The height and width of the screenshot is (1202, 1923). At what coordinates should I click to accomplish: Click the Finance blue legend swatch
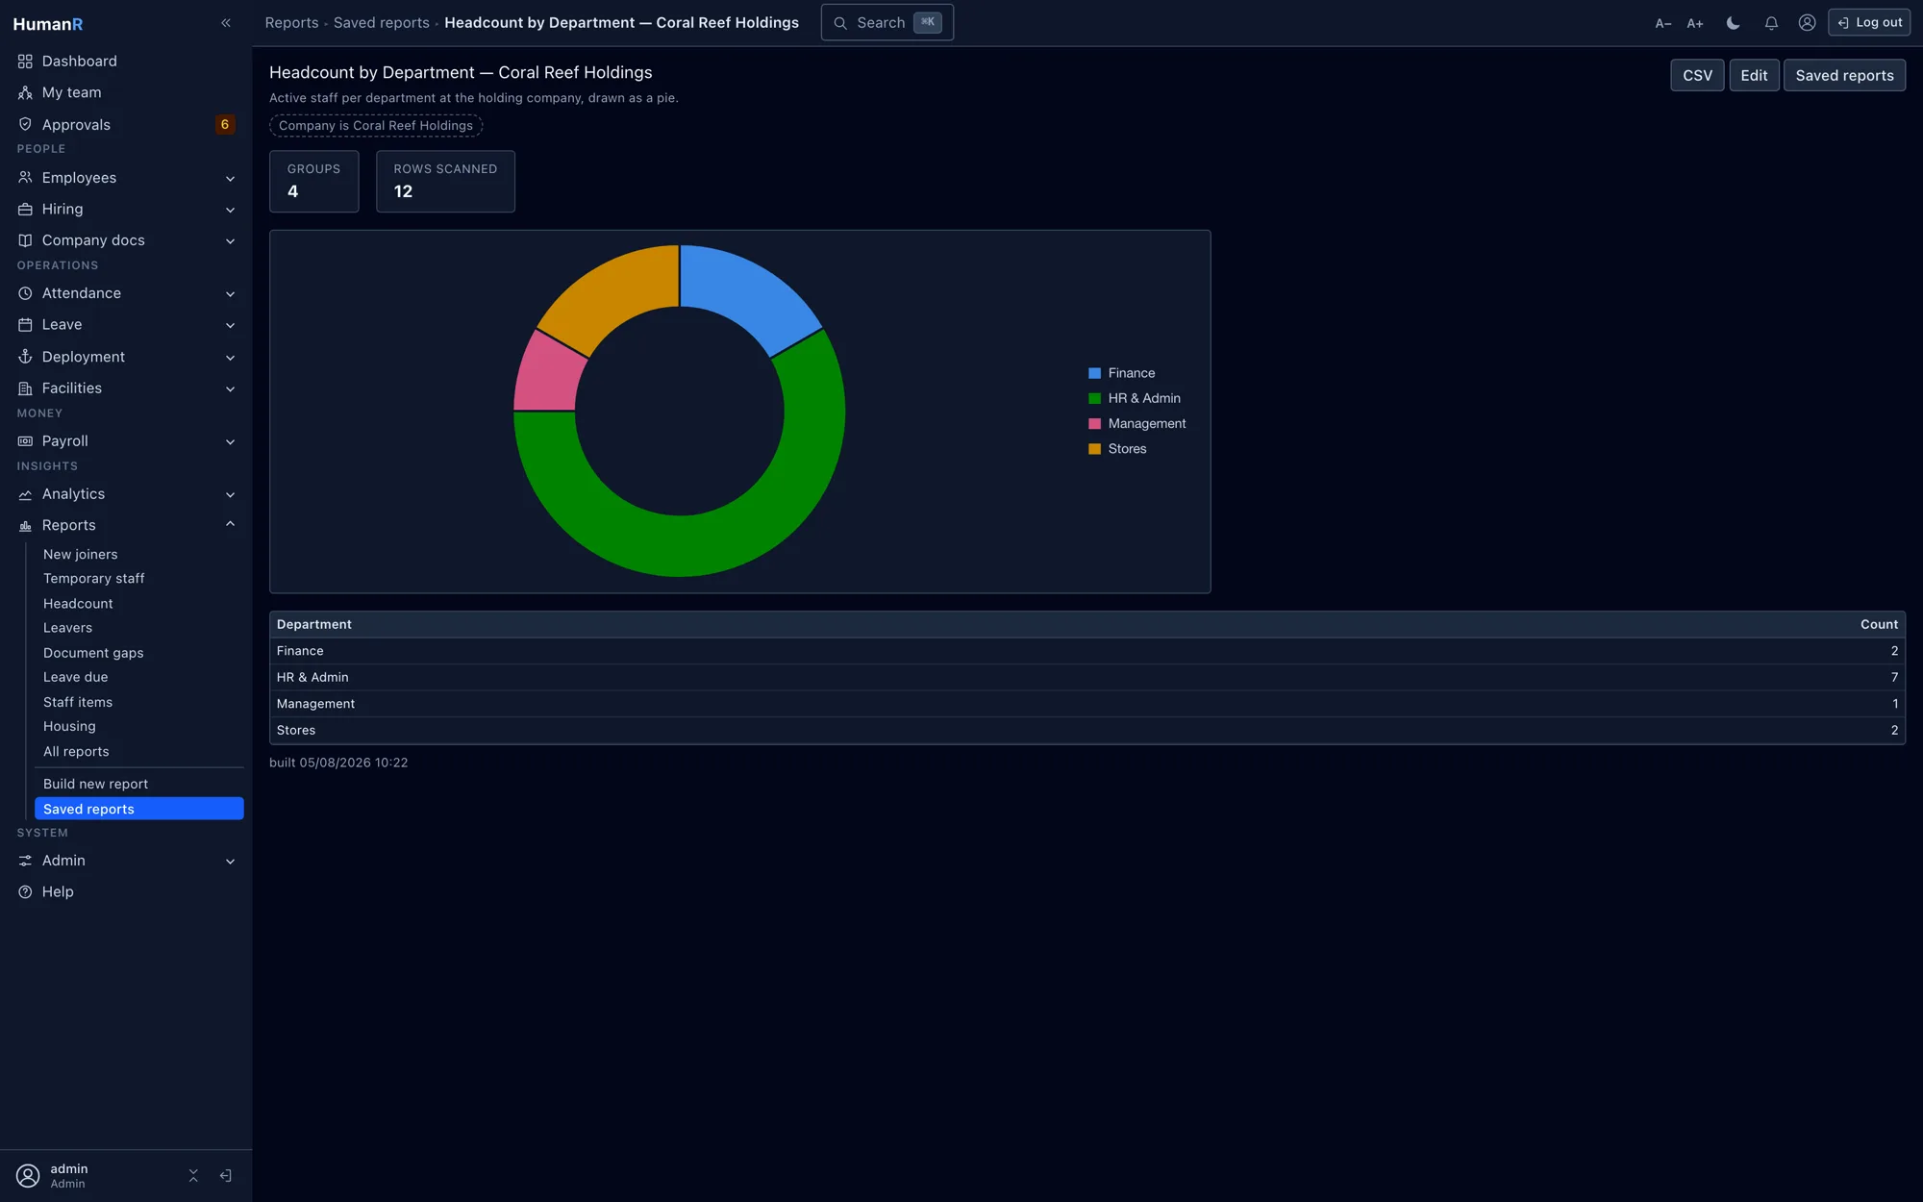pos(1094,373)
